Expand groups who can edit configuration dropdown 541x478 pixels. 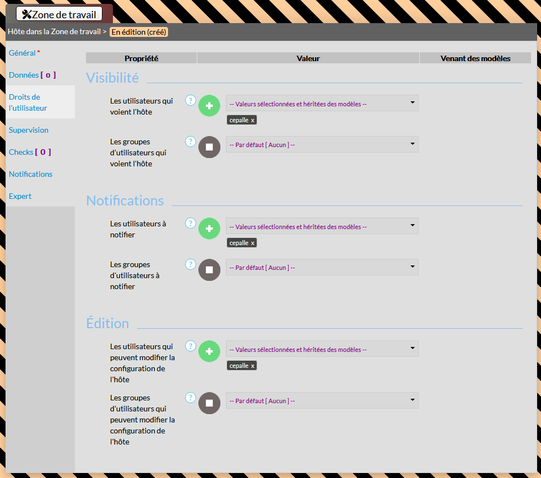tap(322, 400)
